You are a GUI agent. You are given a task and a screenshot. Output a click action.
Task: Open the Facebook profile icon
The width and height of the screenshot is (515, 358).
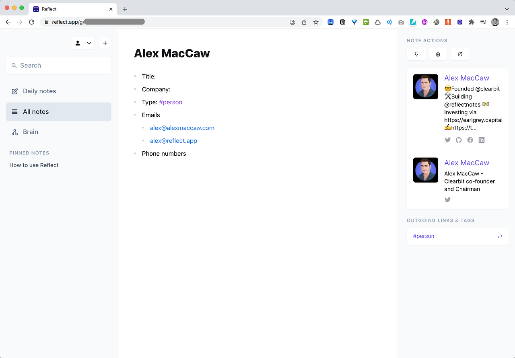(x=470, y=140)
